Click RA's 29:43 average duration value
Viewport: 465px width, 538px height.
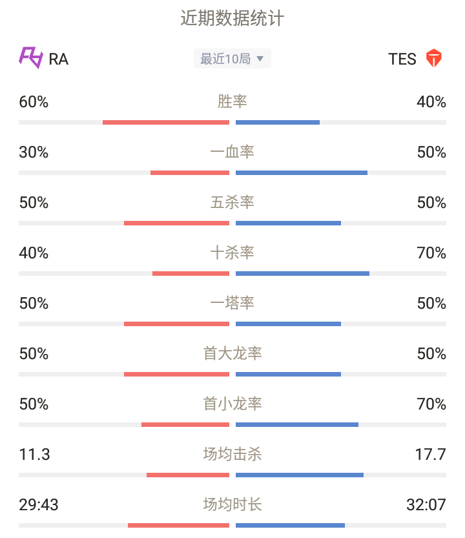click(39, 504)
